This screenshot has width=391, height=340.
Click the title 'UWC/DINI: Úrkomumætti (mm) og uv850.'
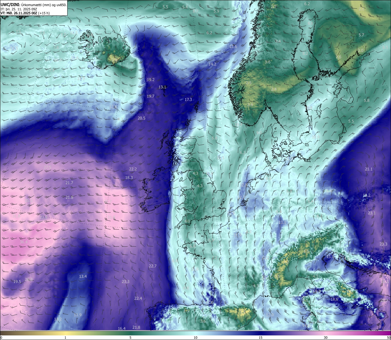pos(34,5)
